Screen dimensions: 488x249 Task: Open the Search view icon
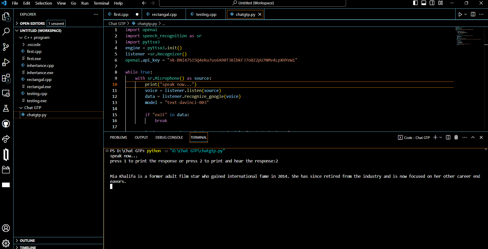[x=6, y=31]
